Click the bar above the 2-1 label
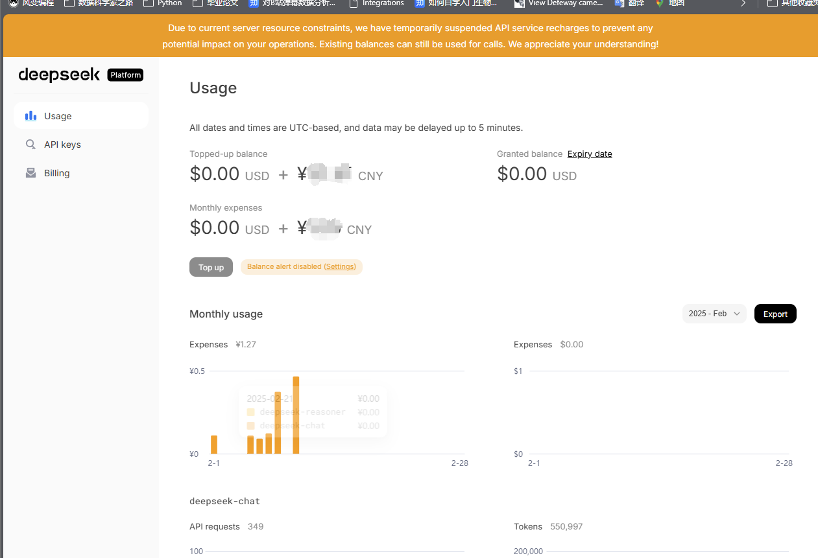 [x=214, y=445]
